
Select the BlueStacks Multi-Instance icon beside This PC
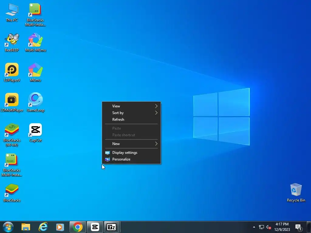[x=35, y=15]
